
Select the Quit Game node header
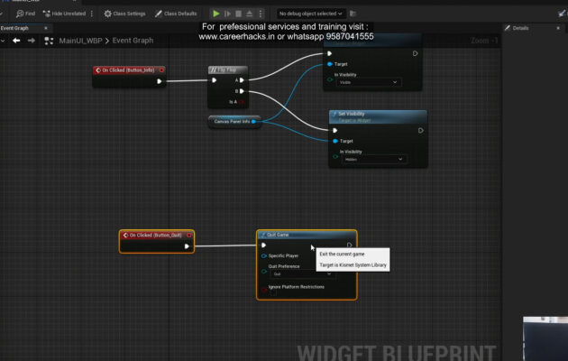[287, 234]
